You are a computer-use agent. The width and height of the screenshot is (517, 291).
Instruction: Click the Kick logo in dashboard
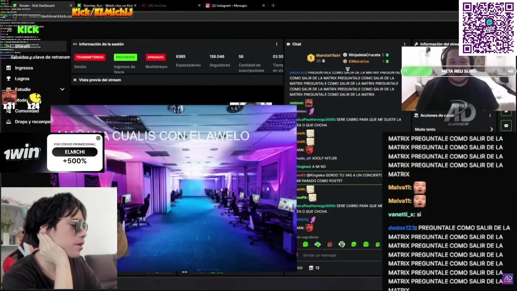click(x=28, y=30)
